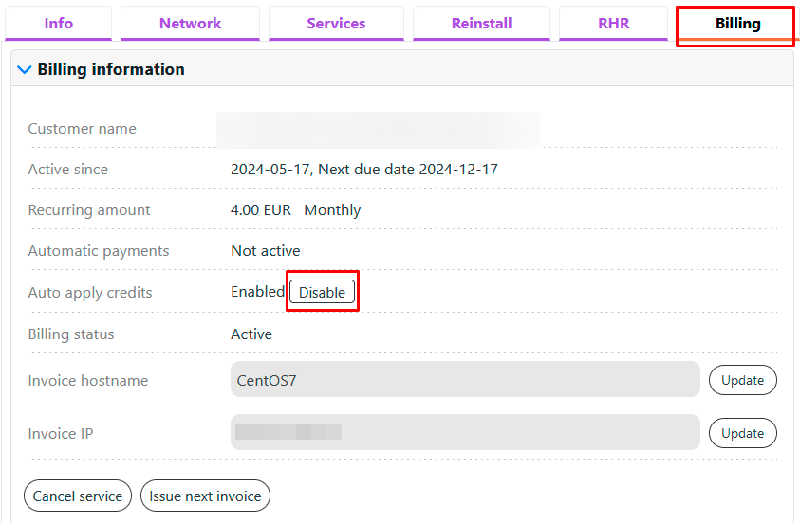The image size is (800, 523).
Task: Click the Auto apply credits label
Action: click(90, 293)
